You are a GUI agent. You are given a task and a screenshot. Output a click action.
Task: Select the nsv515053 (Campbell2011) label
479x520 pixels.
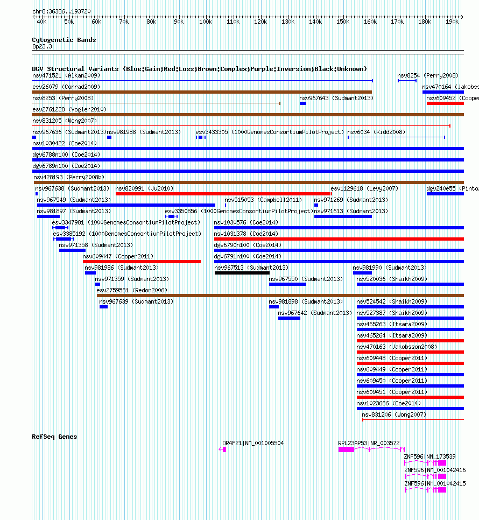click(x=263, y=200)
